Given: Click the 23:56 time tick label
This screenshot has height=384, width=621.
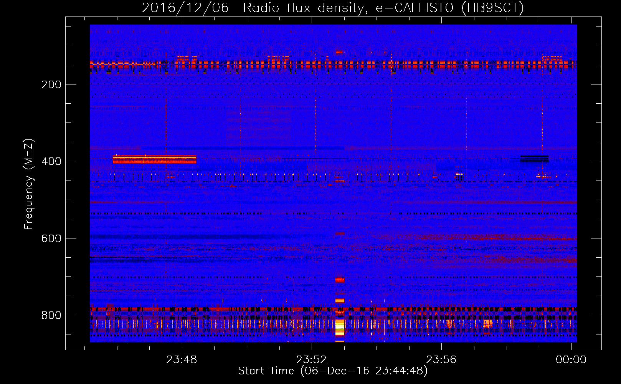Looking at the screenshot, I should coord(441,360).
